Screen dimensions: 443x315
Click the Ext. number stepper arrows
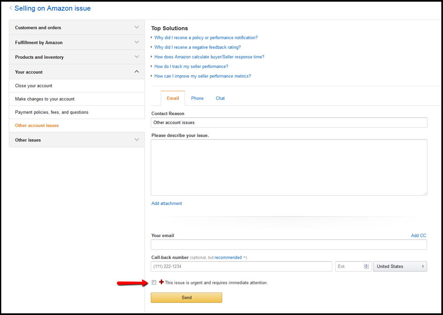(x=366, y=267)
